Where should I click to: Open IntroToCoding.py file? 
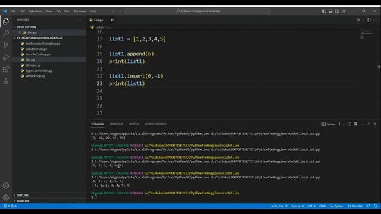pos(38,54)
